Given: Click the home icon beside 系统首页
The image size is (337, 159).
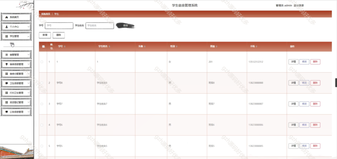Looking at the screenshot, I should pos(7,17).
